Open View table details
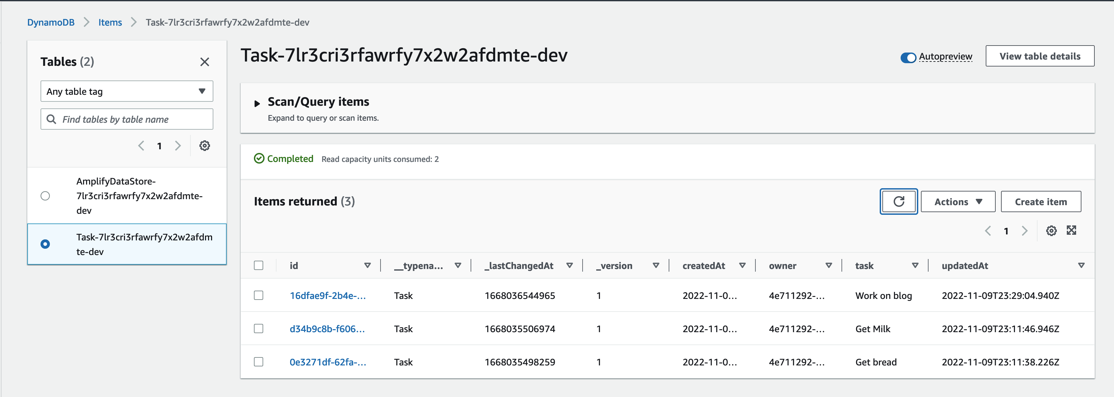The image size is (1114, 397). click(x=1040, y=56)
